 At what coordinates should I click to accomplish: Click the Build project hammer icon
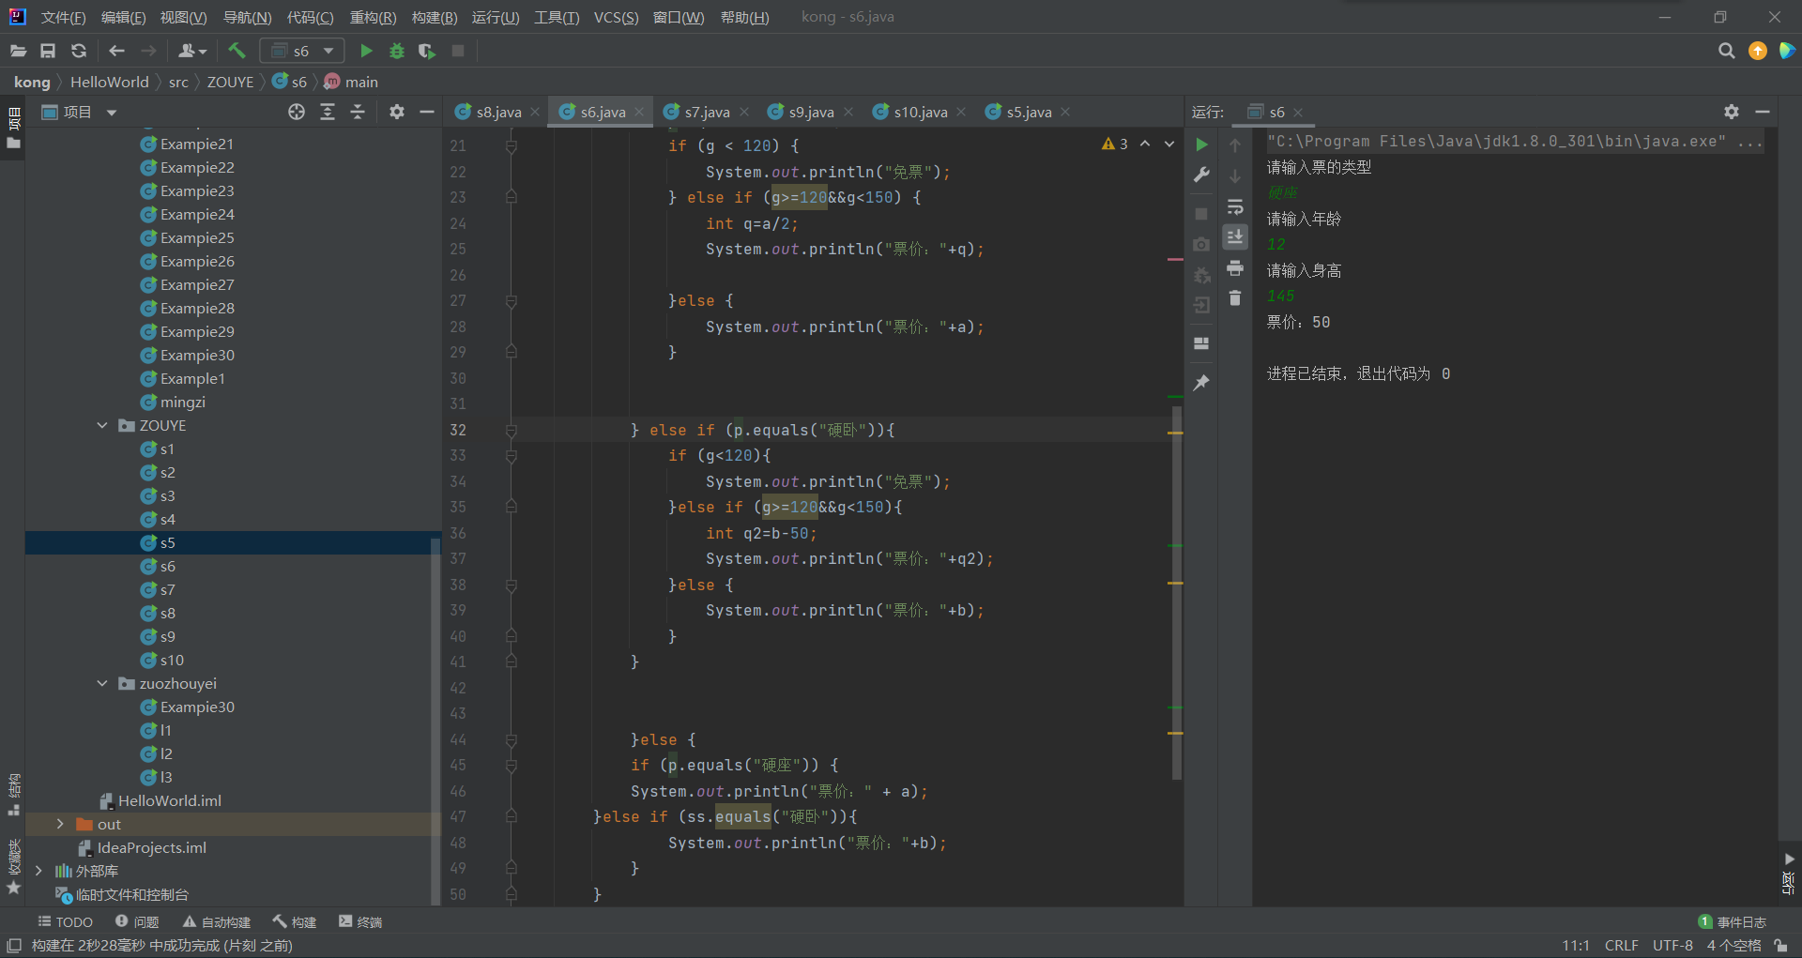(x=237, y=51)
